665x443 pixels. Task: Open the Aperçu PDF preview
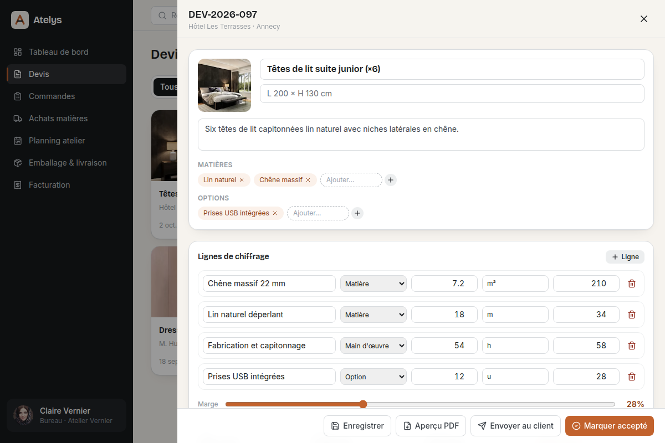pos(431,426)
